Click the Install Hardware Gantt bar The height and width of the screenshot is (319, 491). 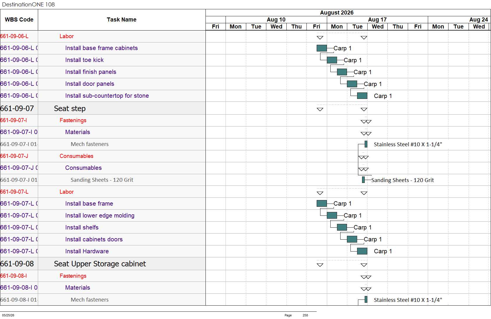[x=362, y=251]
